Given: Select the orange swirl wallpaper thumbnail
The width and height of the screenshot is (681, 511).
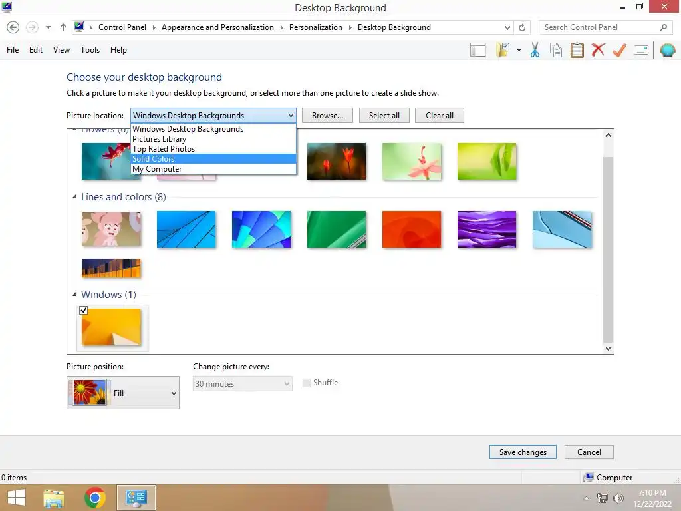Looking at the screenshot, I should click(x=411, y=230).
